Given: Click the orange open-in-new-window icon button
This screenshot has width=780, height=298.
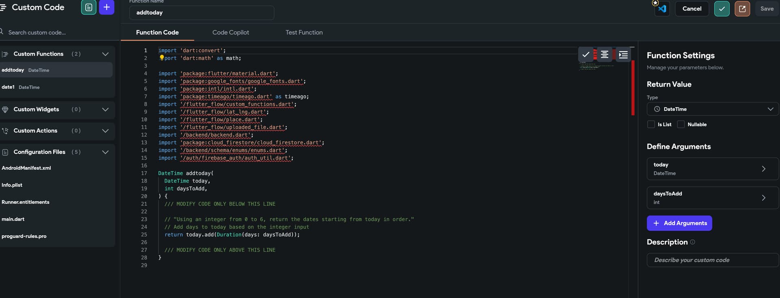Looking at the screenshot, I should (x=742, y=9).
